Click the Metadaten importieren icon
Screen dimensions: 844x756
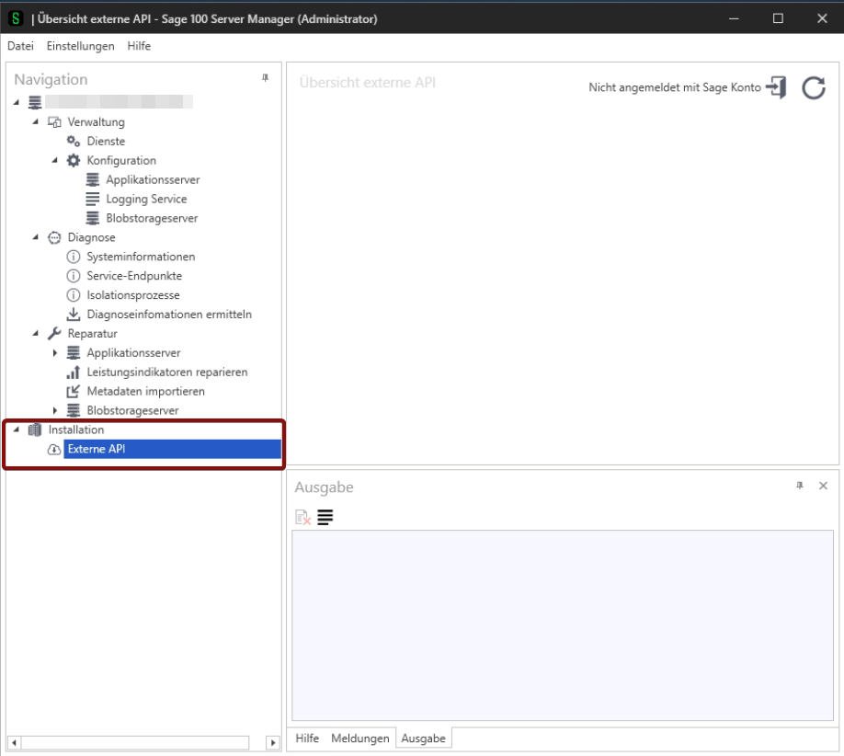coord(74,391)
